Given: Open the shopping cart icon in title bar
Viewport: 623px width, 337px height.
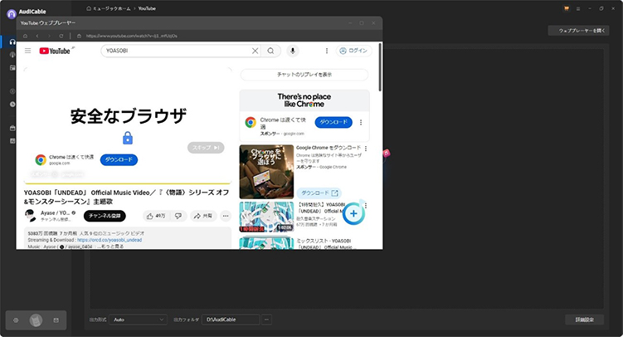Looking at the screenshot, I should click(x=567, y=8).
